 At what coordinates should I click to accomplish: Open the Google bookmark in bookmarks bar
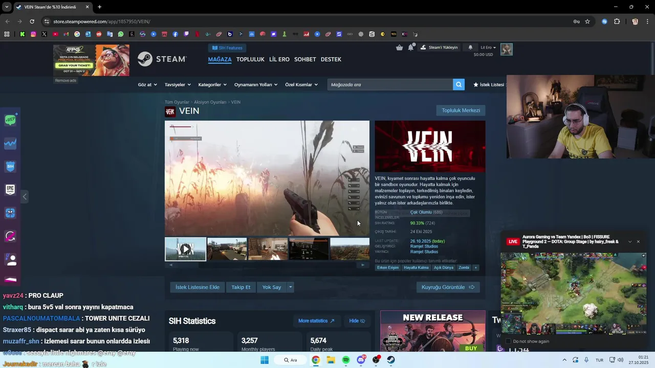pos(77,34)
